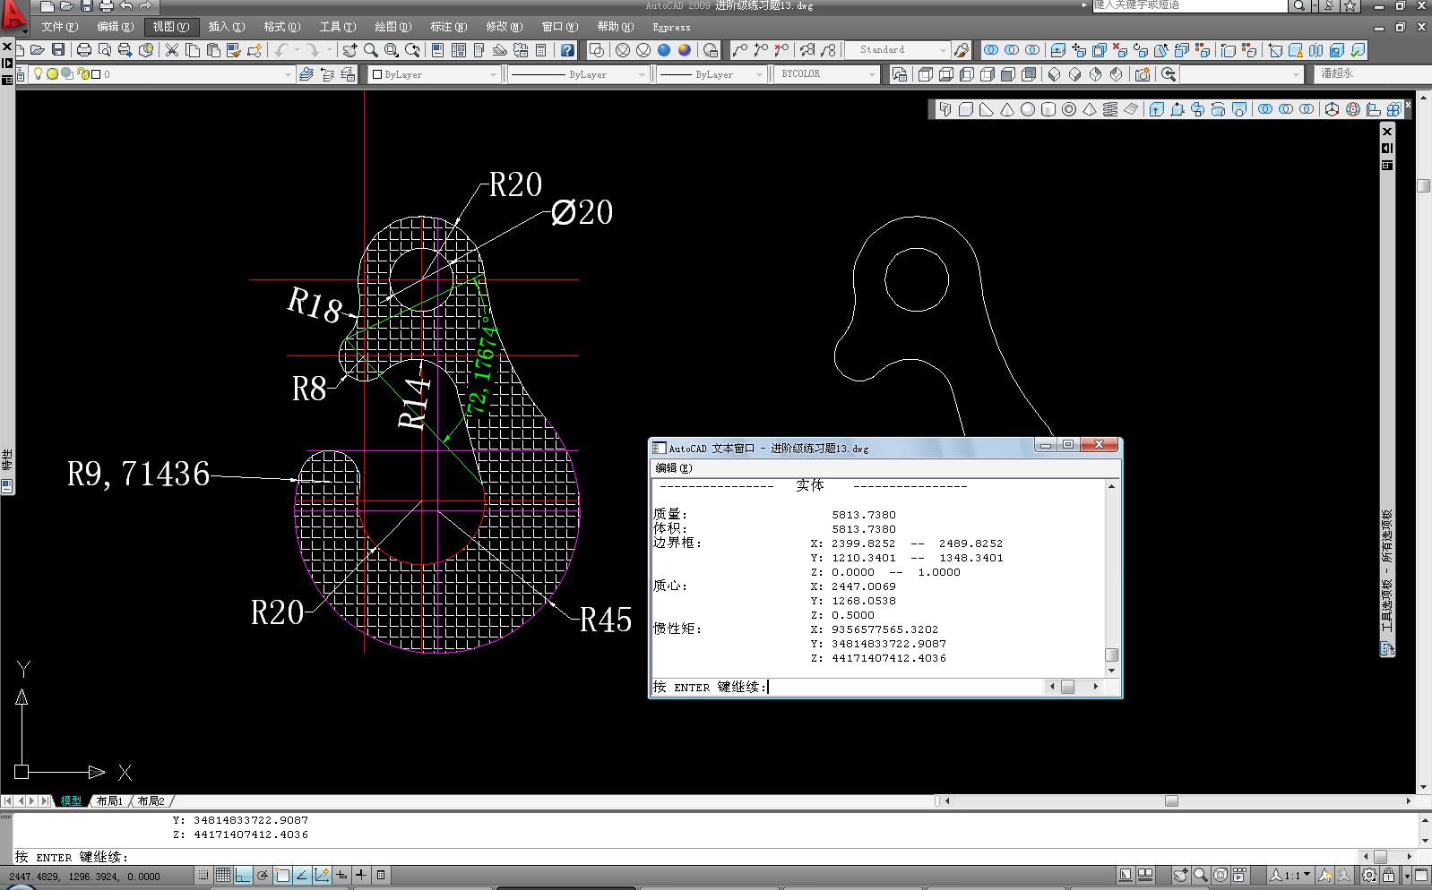The height and width of the screenshot is (890, 1432).
Task: Open the 文件(F) menu
Action: tap(59, 27)
